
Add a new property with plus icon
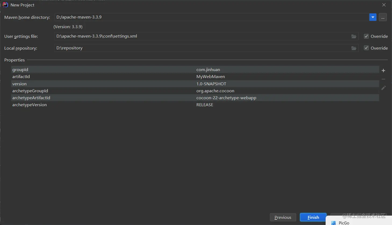tap(383, 71)
